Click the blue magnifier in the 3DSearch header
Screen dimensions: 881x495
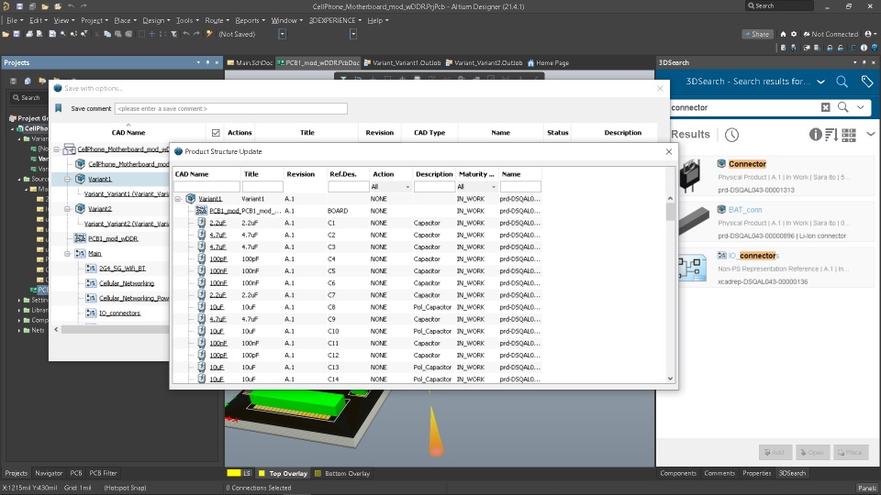click(x=842, y=82)
